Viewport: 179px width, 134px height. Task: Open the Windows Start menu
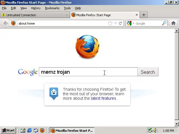(8, 130)
